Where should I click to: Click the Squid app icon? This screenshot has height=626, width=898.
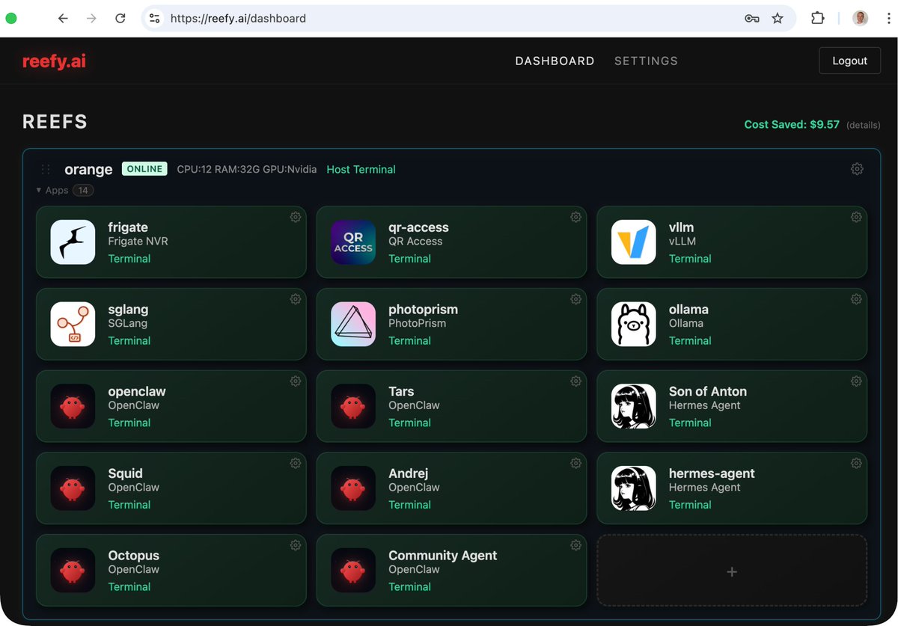point(73,488)
